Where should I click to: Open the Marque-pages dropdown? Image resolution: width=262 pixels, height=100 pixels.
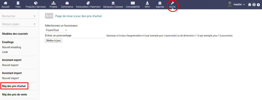coord(19,24)
